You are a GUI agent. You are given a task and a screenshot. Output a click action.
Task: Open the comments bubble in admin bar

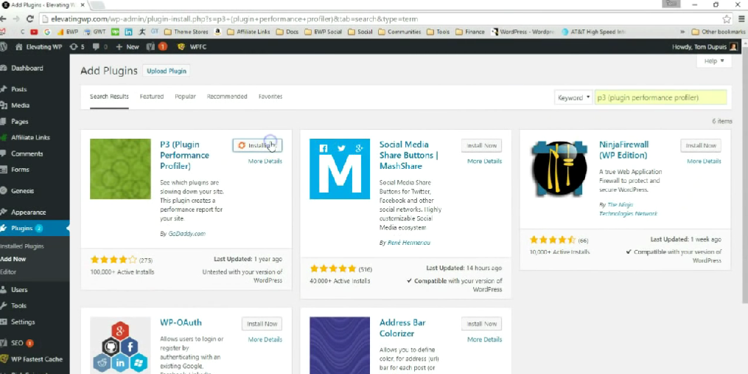point(99,46)
